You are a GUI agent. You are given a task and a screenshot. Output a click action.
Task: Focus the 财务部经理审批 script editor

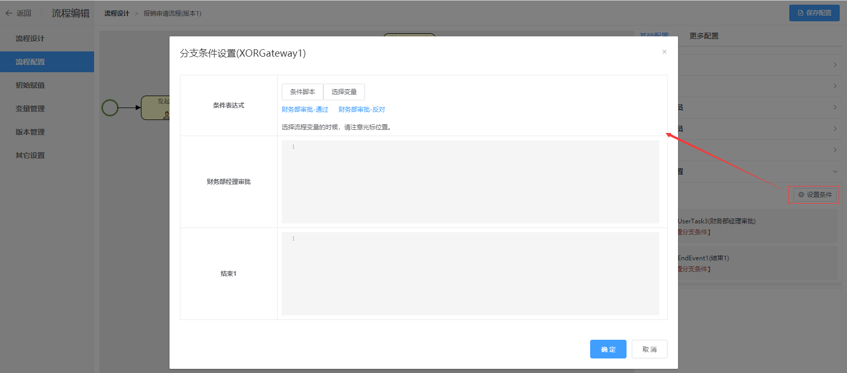470,182
